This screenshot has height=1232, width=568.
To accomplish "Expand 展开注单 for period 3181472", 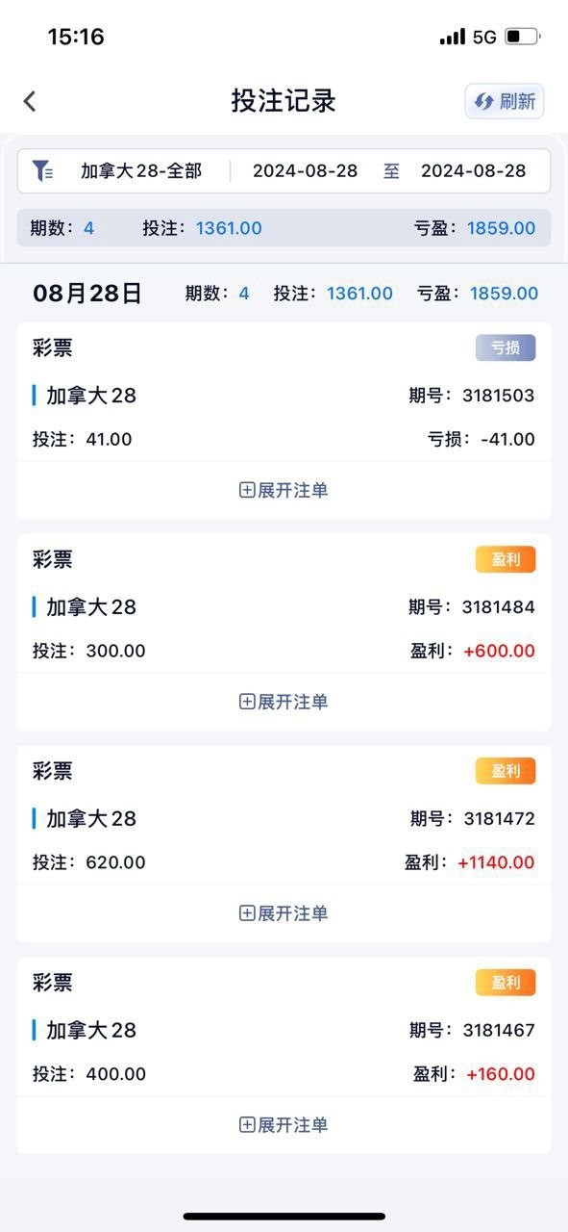I will (284, 913).
